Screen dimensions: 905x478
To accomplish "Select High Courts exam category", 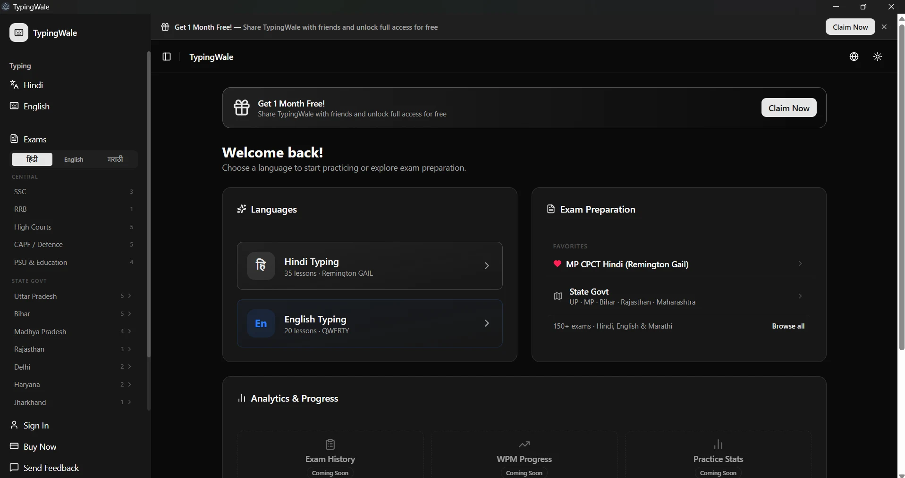I will click(33, 227).
